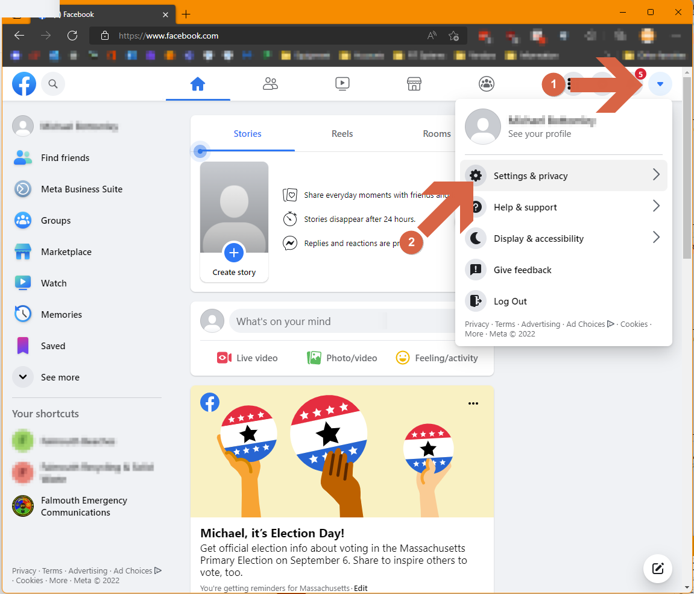
Task: Expand the Help & support chevron
Action: 656,206
